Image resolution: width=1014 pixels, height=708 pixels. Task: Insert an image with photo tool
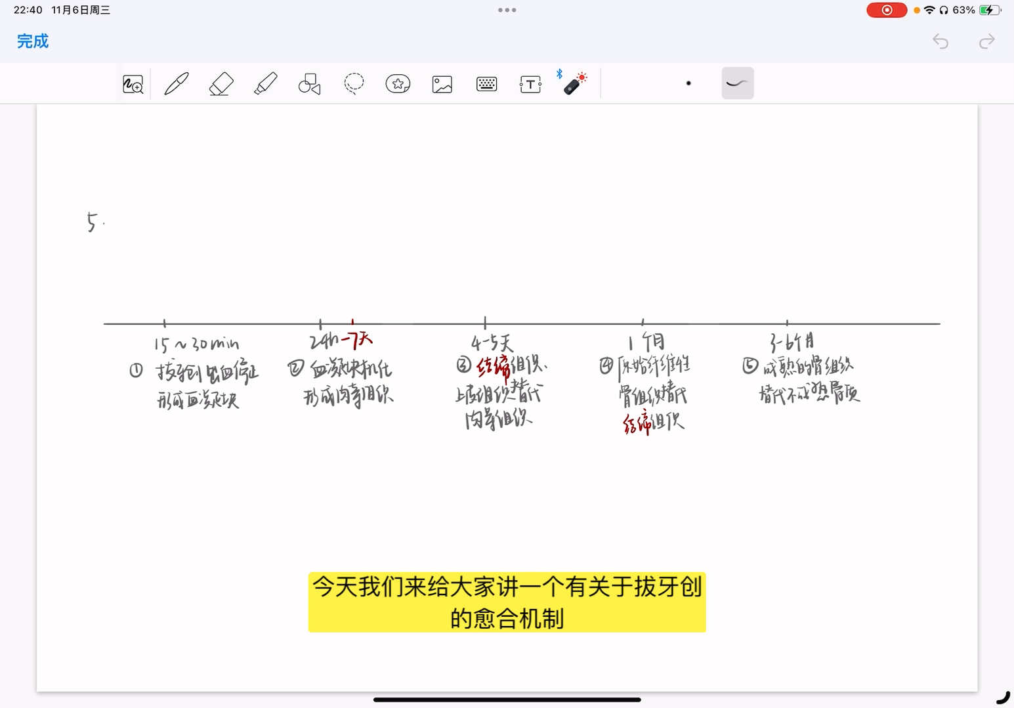442,84
